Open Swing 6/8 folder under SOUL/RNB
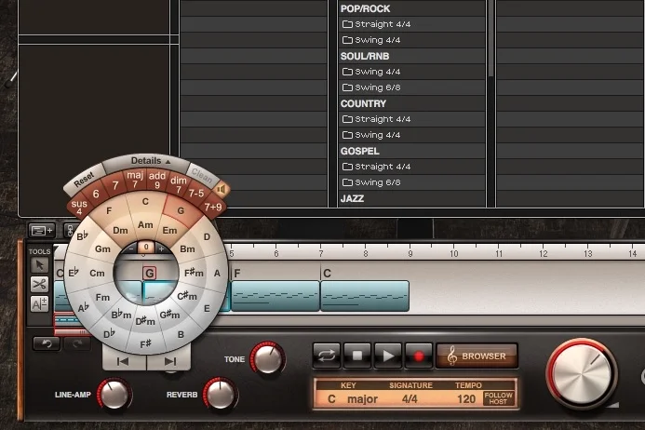Image resolution: width=645 pixels, height=430 pixels. [411, 87]
